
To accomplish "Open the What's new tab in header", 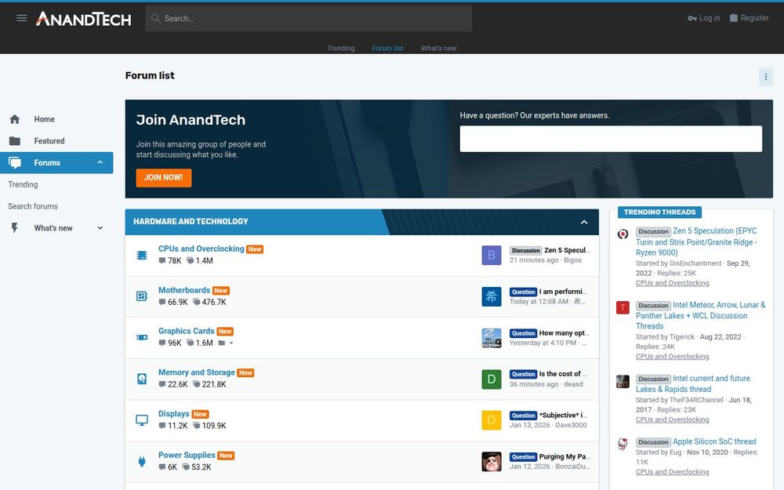I will (x=438, y=49).
